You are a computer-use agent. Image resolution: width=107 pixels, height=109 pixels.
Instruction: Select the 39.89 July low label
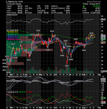coord(71,59)
